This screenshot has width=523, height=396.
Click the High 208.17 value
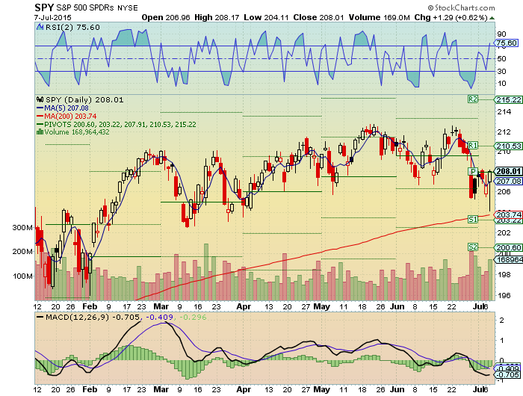[x=217, y=17]
